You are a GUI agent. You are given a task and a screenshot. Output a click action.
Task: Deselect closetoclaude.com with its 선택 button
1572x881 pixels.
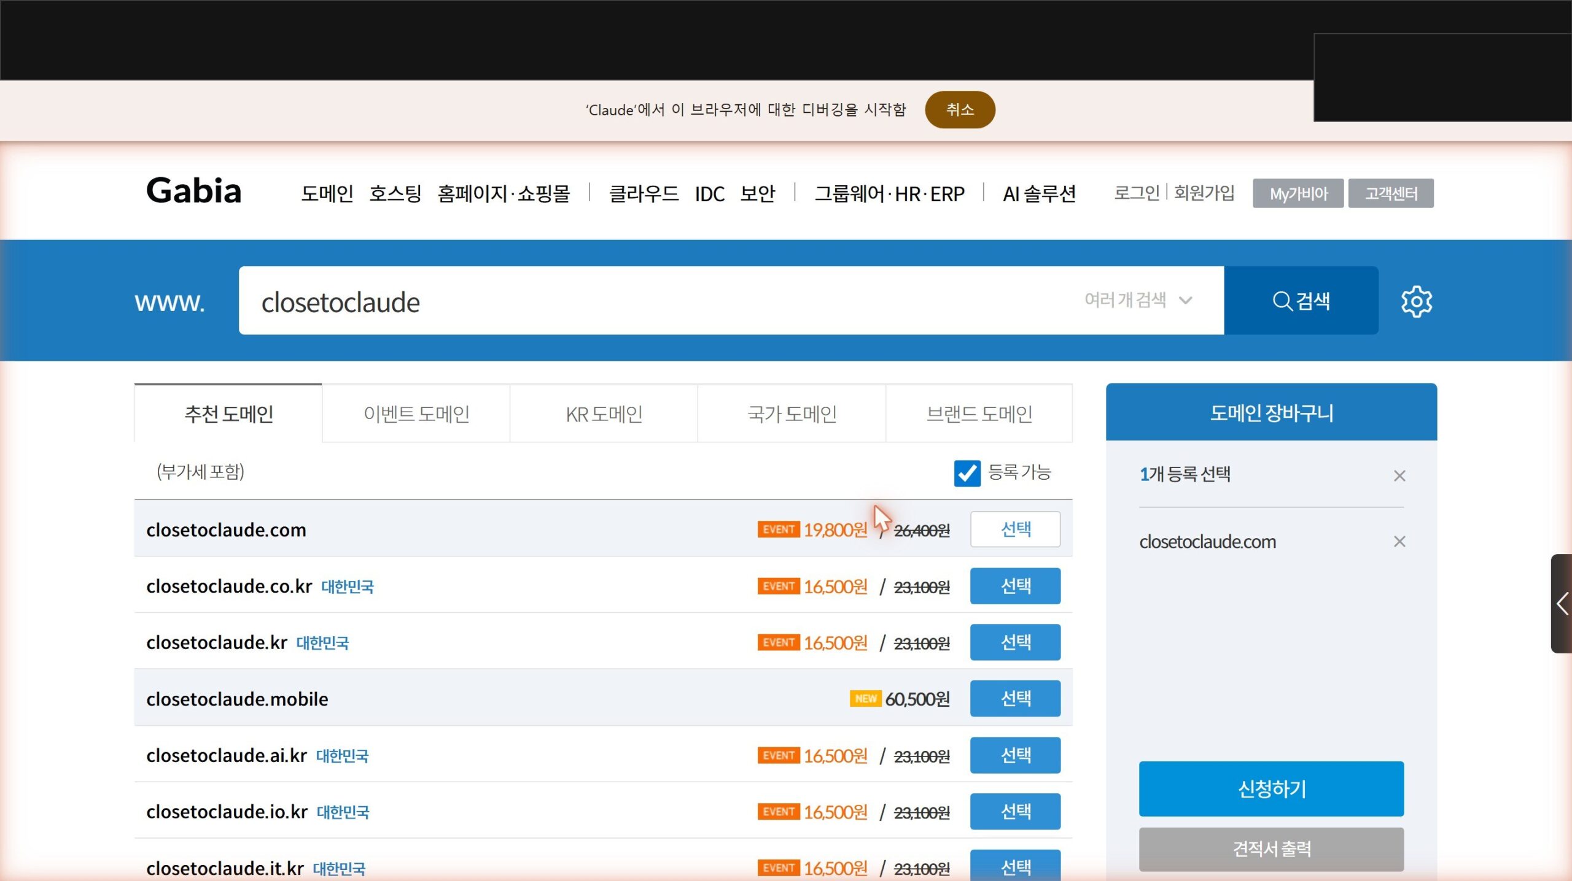point(1015,529)
